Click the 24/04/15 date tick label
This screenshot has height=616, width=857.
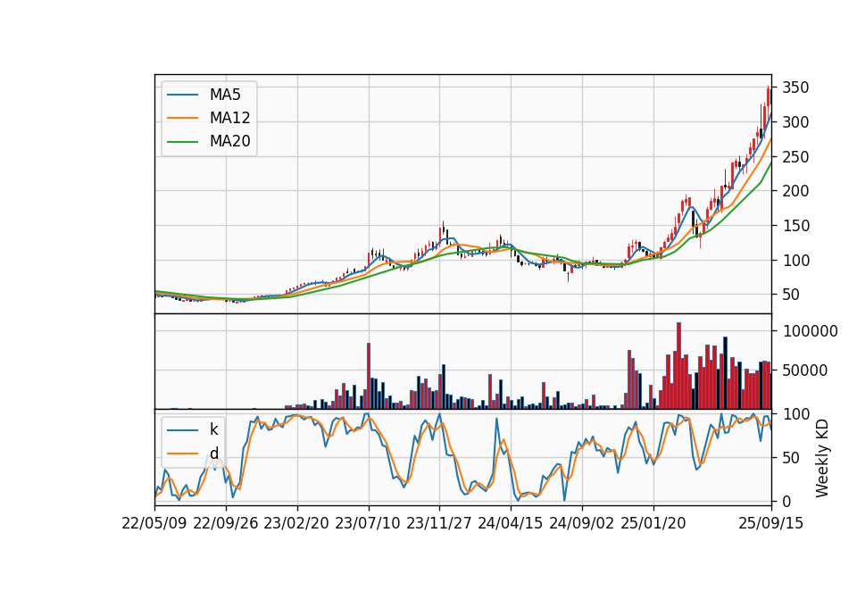(x=511, y=523)
